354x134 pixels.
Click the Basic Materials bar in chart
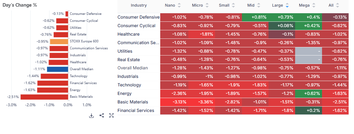(x=44, y=97)
